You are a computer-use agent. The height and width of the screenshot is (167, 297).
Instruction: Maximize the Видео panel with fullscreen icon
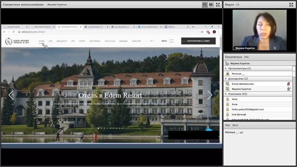(291, 5)
